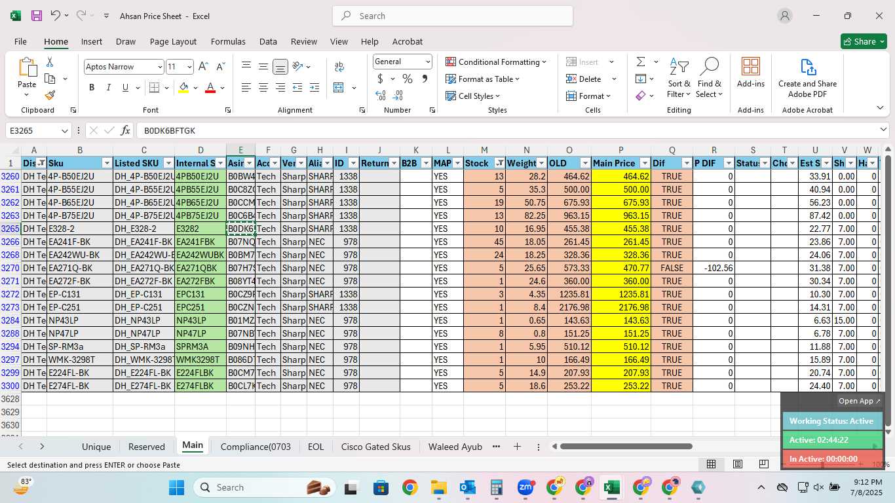Click the Comma Style icon
Viewport: 895px width, 503px height.
(x=425, y=79)
